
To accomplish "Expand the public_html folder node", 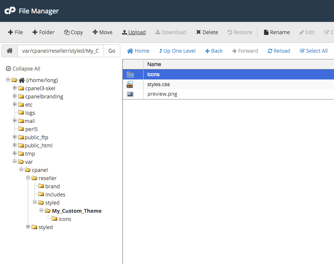I will click(15, 145).
